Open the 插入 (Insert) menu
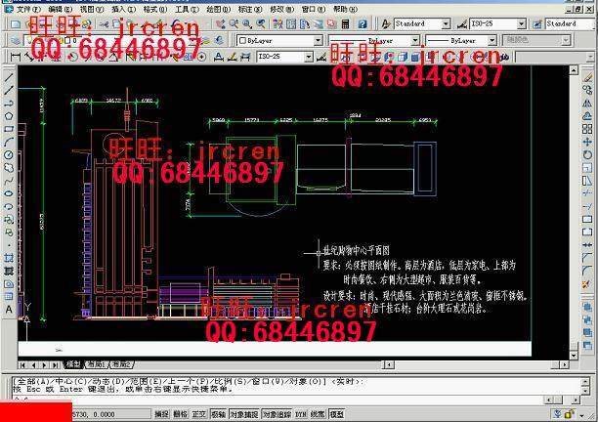 point(123,9)
